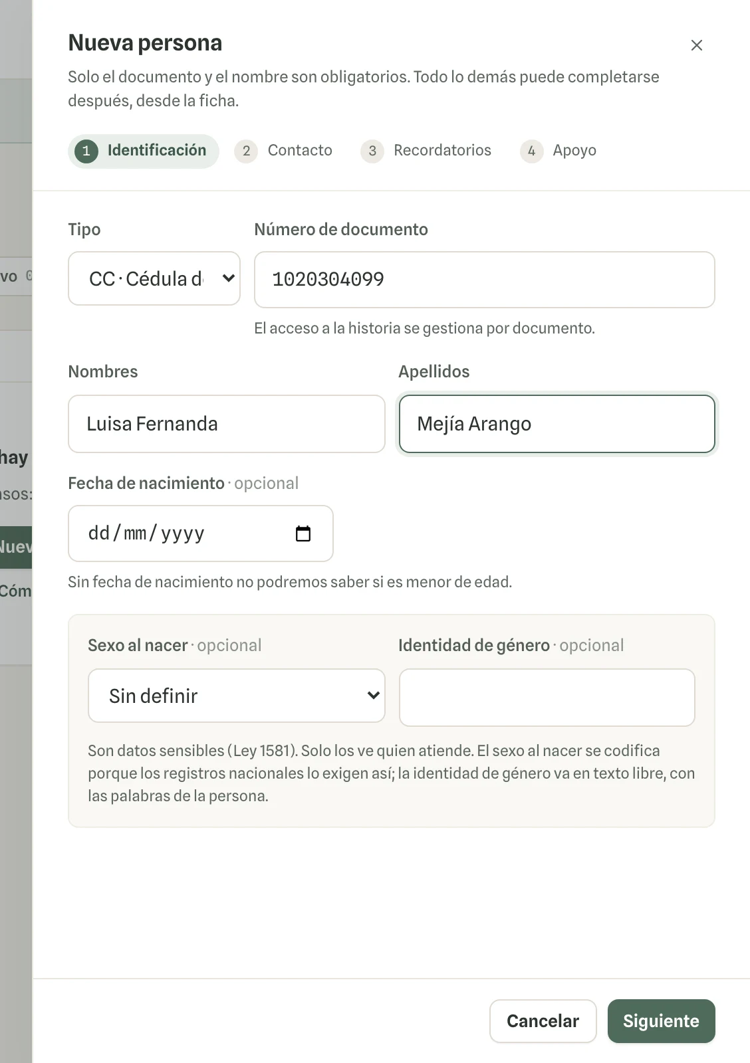
Task: Click the Tipo label
Action: 84,230
